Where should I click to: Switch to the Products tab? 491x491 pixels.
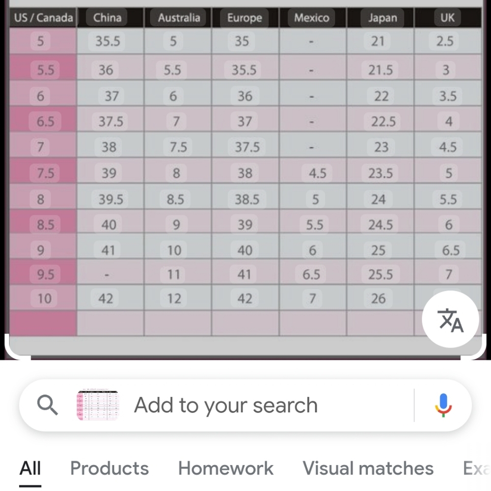click(109, 468)
